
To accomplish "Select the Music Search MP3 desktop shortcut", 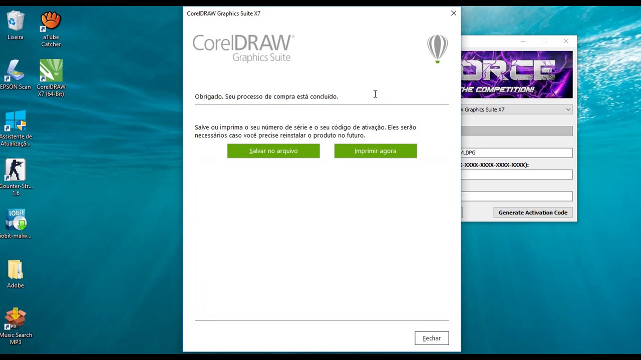I will [16, 326].
